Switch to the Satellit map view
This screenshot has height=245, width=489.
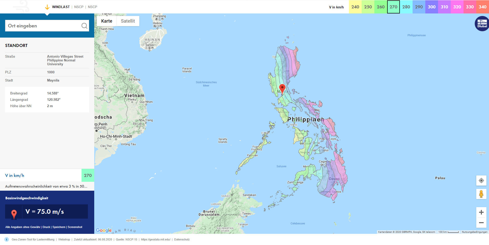click(128, 21)
